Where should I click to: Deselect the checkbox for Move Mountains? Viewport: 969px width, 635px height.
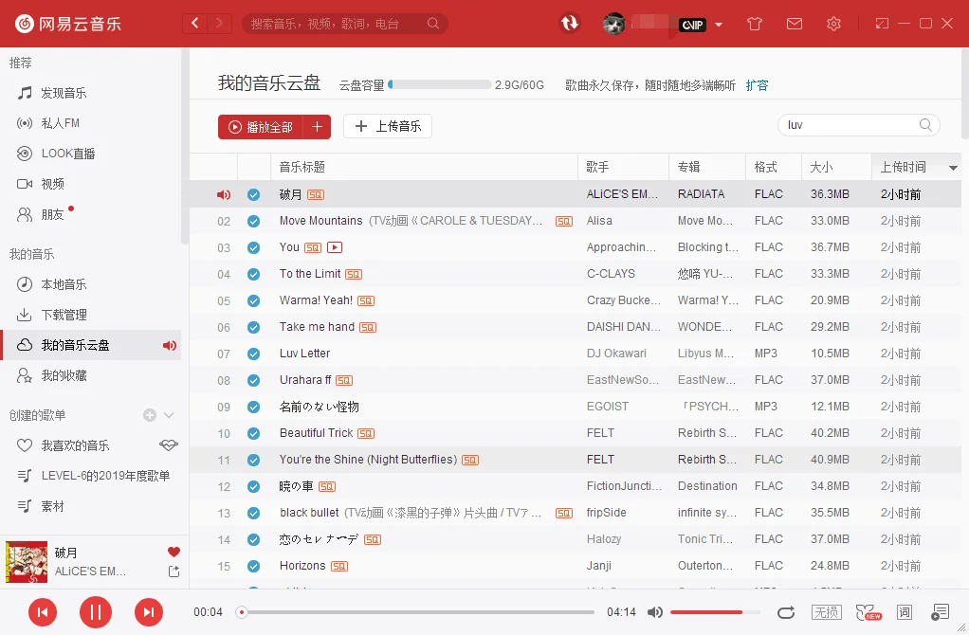(254, 221)
